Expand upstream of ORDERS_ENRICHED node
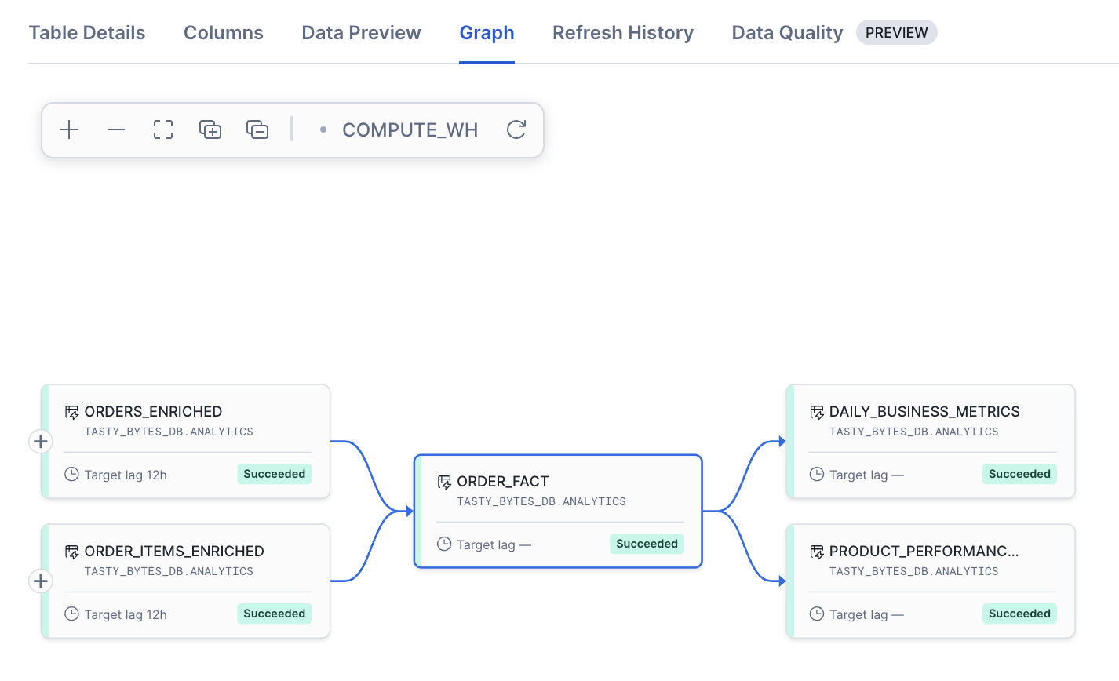1119x681 pixels. tap(41, 442)
